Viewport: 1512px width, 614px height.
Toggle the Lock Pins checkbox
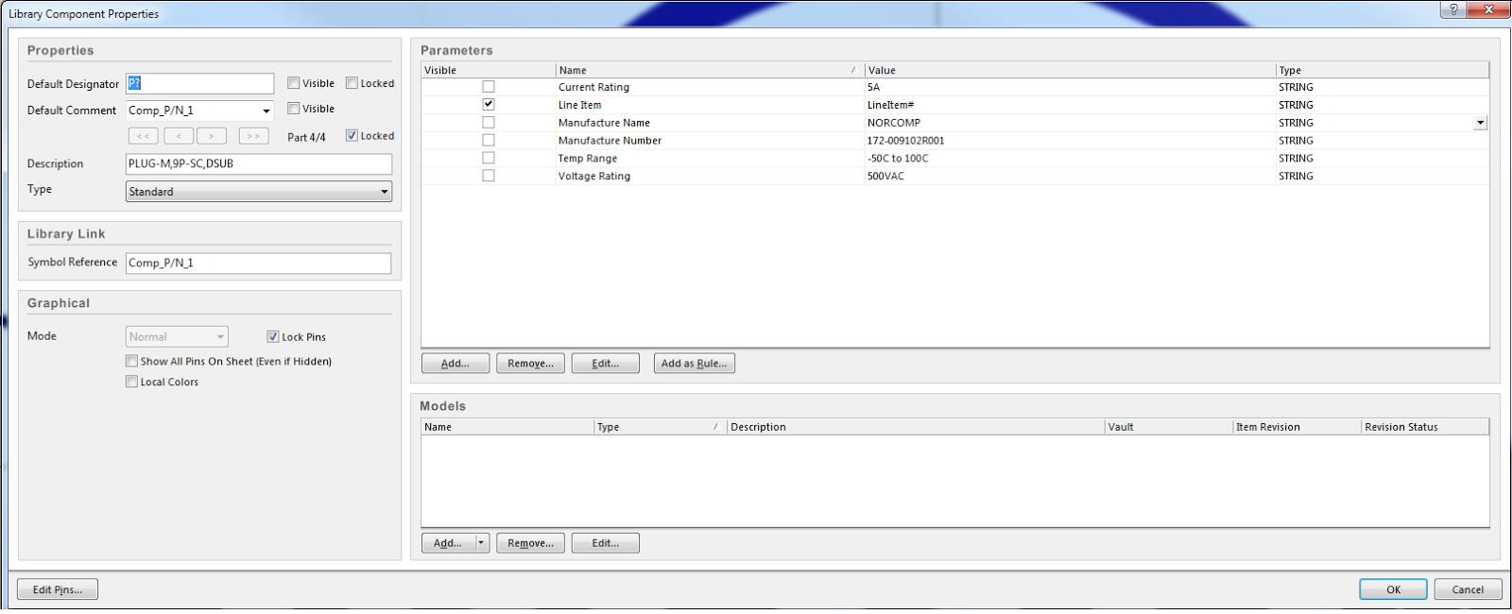click(x=273, y=336)
